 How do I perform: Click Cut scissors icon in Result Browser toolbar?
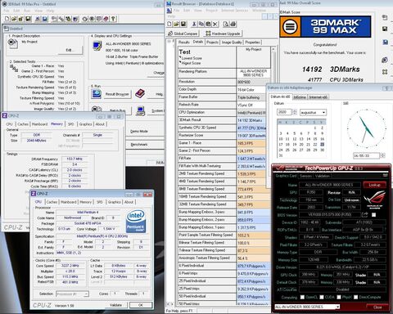pos(194,24)
